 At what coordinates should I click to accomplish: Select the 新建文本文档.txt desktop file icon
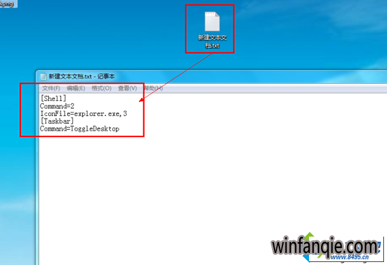[212, 22]
